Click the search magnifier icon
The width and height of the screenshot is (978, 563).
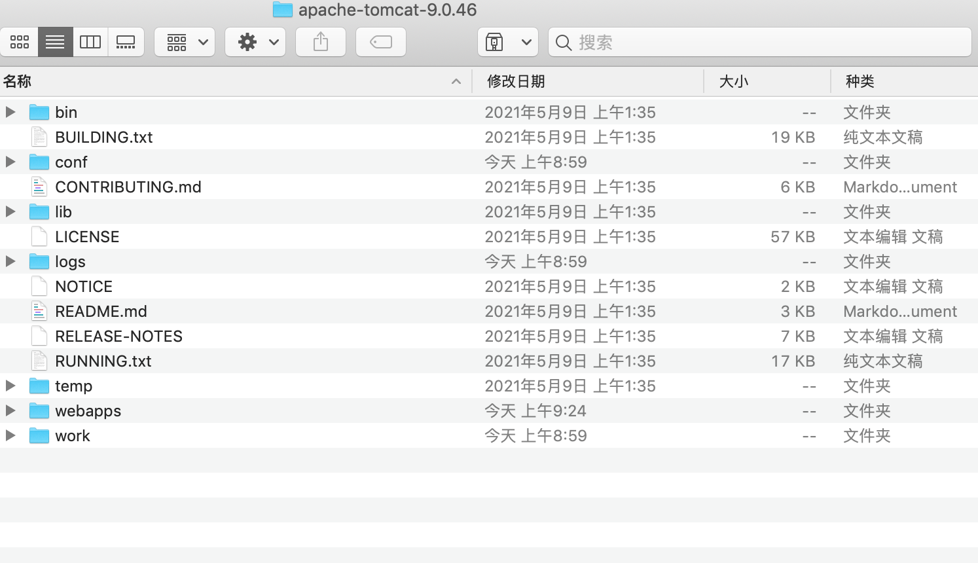[x=563, y=42]
